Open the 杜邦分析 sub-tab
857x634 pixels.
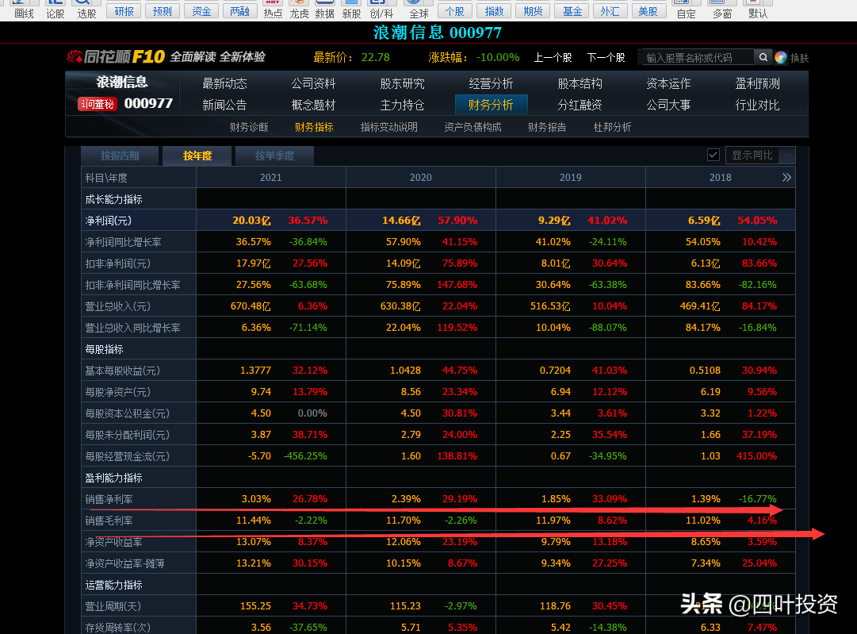point(612,127)
